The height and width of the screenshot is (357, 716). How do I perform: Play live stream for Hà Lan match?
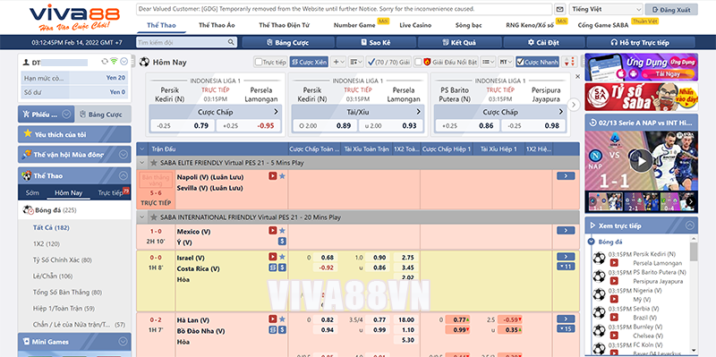(x=273, y=319)
